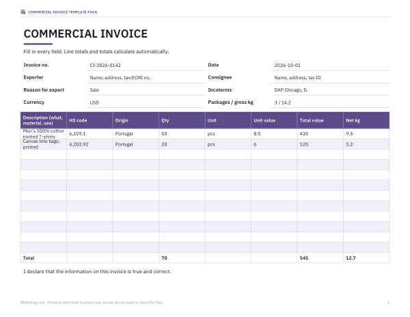Screen dimensions: 410x317
Task: Click the "Total" row label
Action: click(x=29, y=258)
